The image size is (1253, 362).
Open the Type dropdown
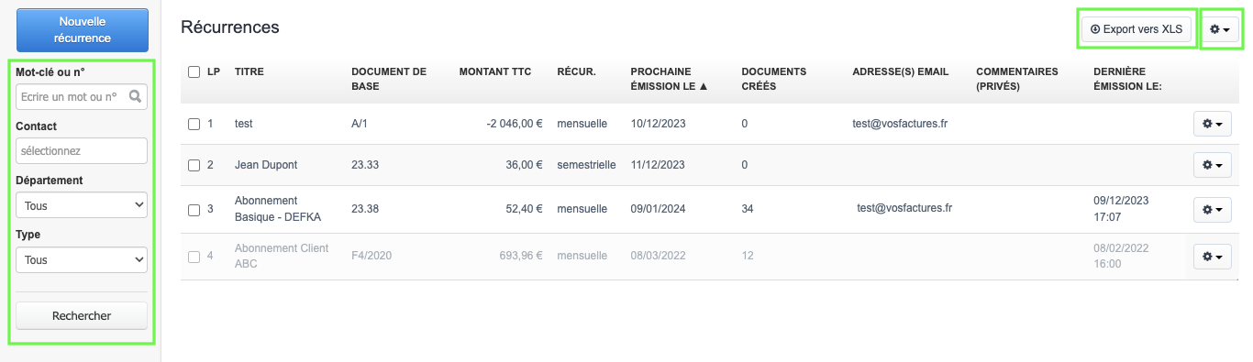[82, 260]
